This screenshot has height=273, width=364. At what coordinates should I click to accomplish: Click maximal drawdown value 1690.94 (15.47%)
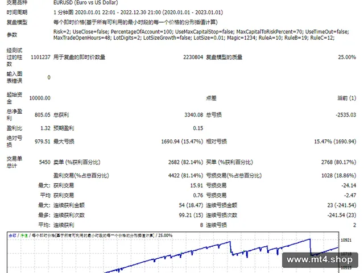click(x=182, y=142)
